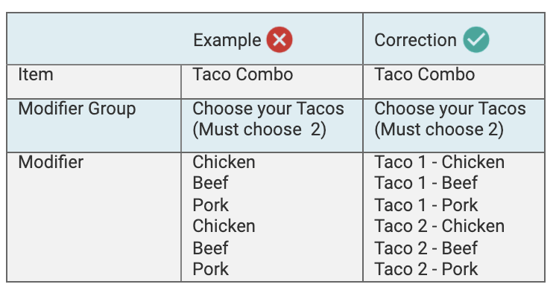Click the Taco 2 - Chicken entry

tap(439, 226)
